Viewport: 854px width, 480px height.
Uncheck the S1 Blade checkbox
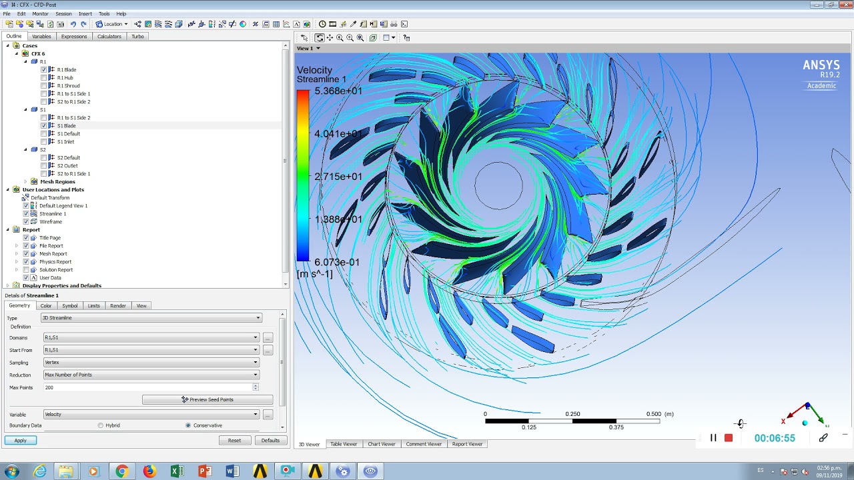(44, 125)
